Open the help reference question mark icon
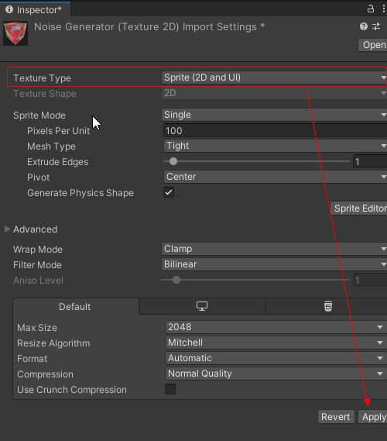This screenshot has height=441, width=387. [364, 26]
